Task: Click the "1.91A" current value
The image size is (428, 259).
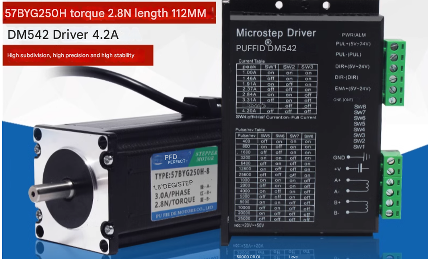Action: pyautogui.click(x=249, y=84)
